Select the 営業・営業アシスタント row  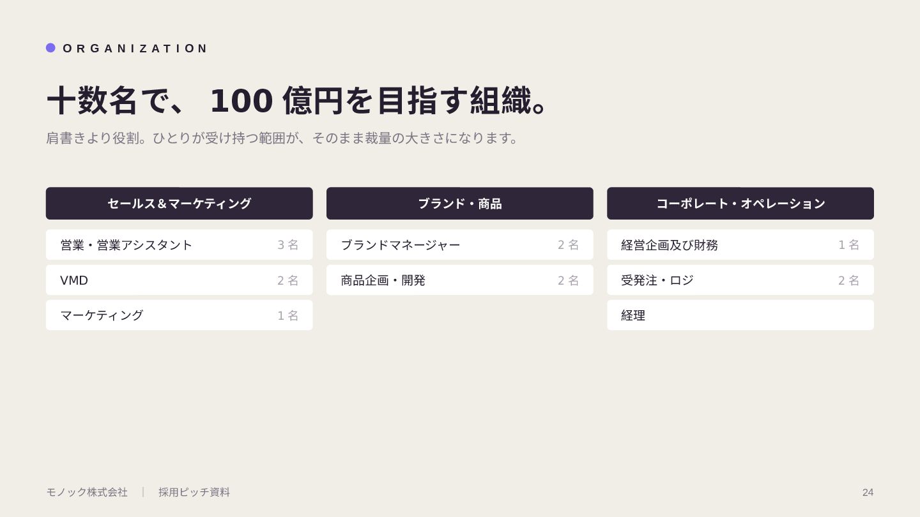[180, 245]
